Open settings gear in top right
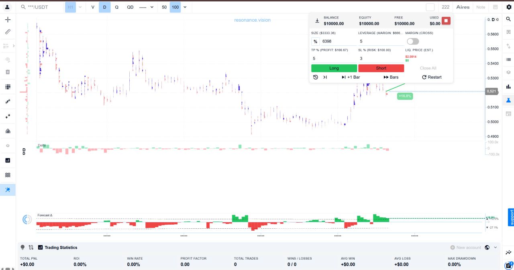 [x=509, y=7]
